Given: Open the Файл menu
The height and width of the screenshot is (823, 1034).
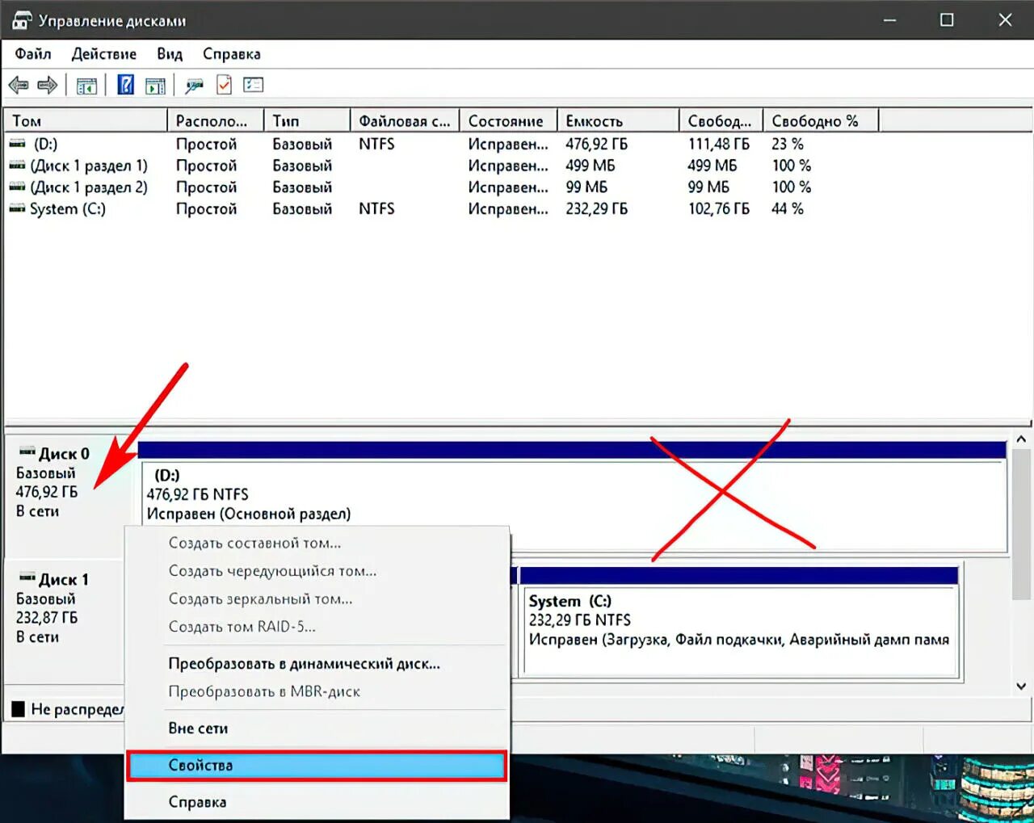Looking at the screenshot, I should pos(33,54).
